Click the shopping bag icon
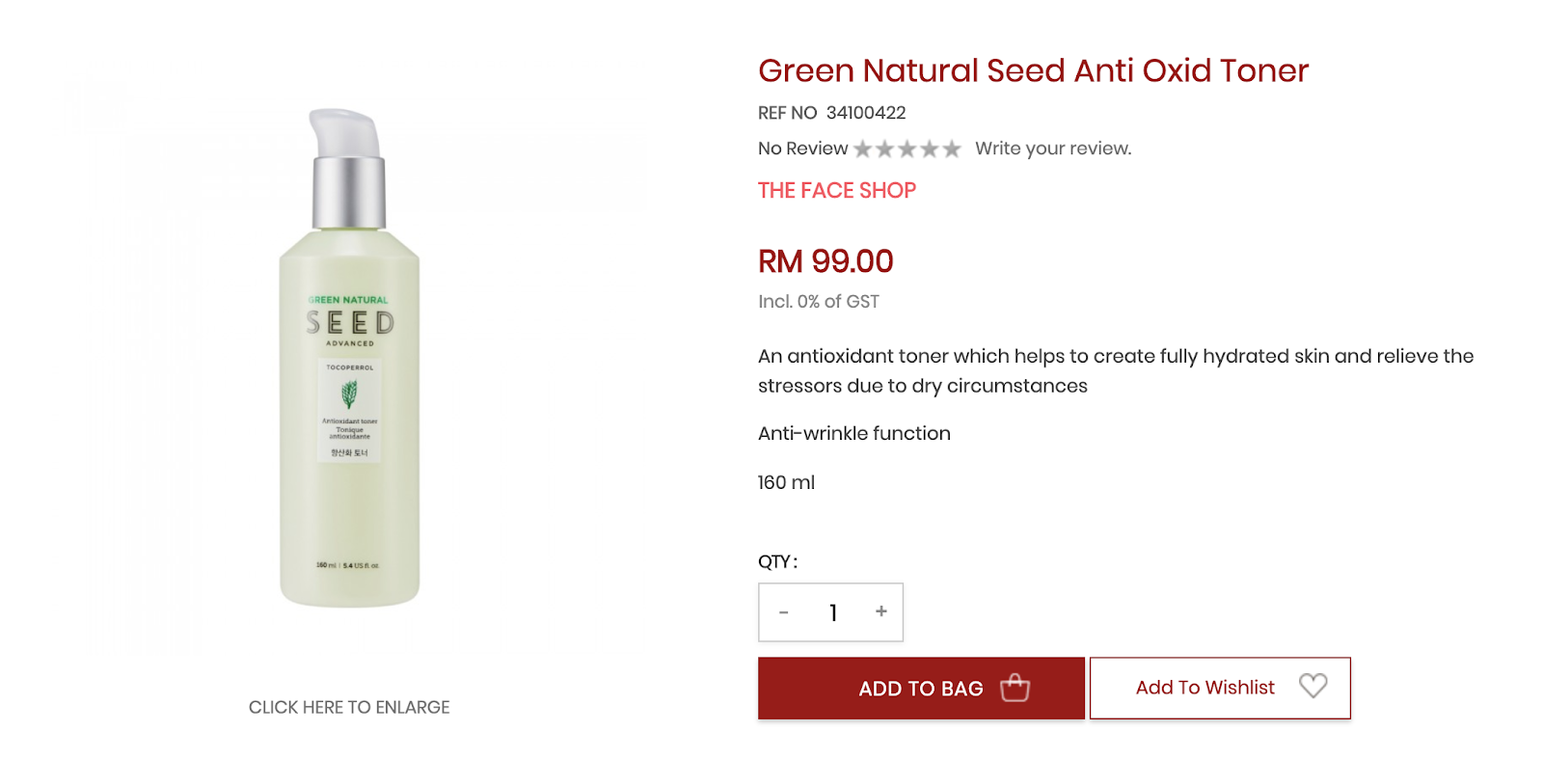Viewport: 1543px width, 758px height. tap(1015, 688)
